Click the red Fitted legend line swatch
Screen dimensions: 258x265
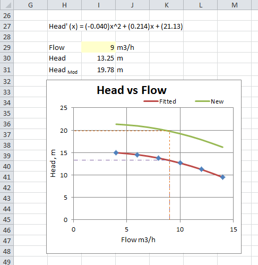[151, 101]
